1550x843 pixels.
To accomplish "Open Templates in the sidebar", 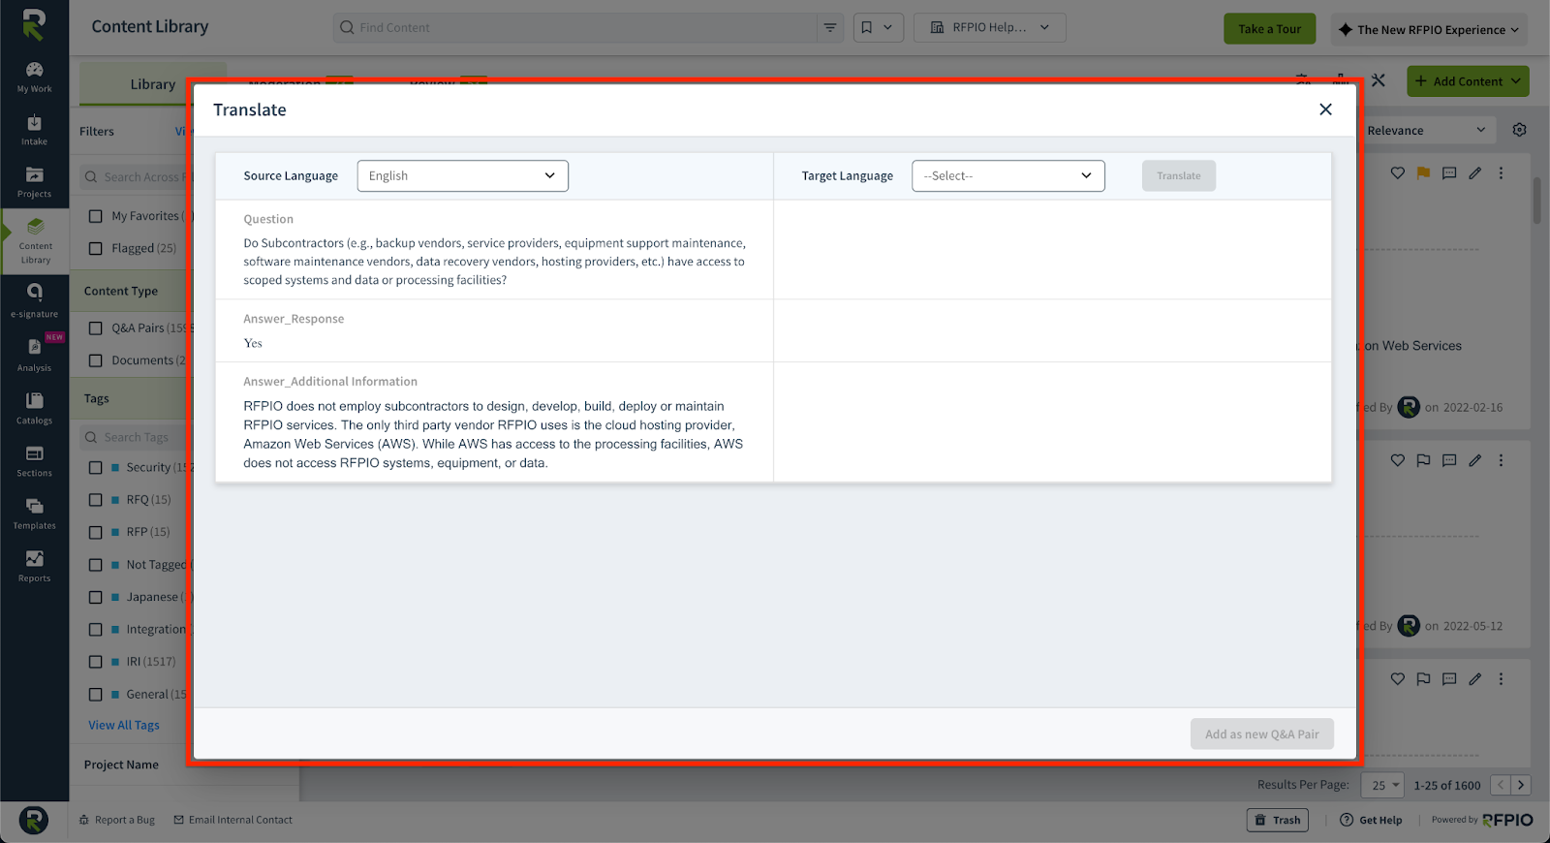I will pyautogui.click(x=34, y=513).
